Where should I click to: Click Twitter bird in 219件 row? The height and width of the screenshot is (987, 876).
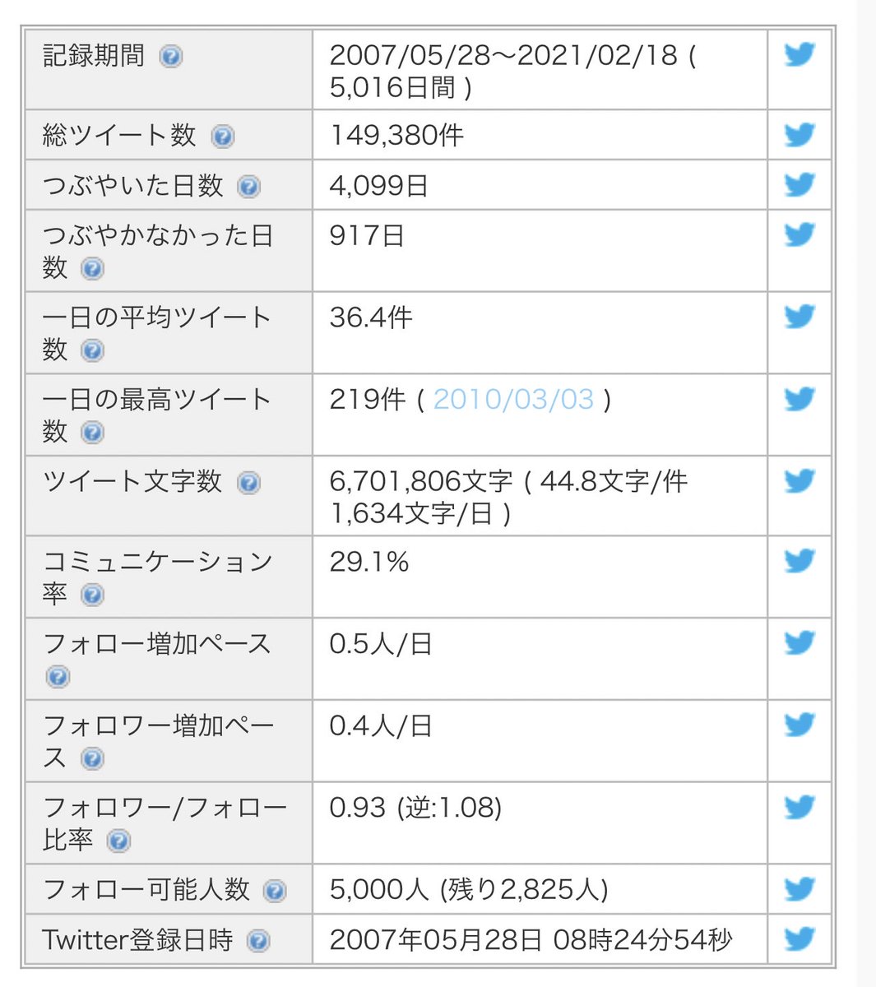[x=799, y=399]
